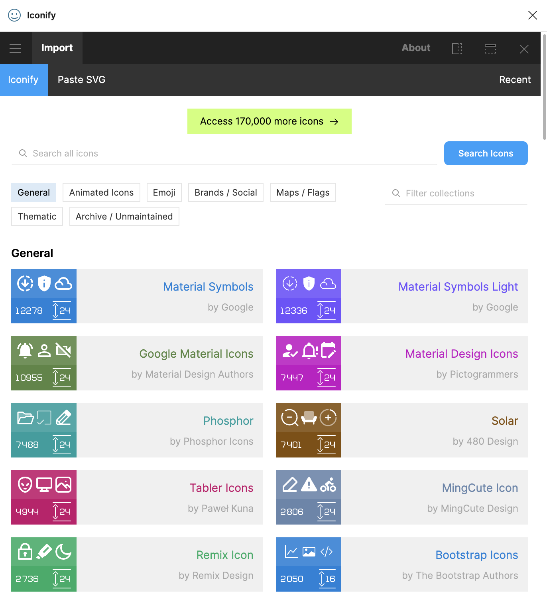Screen dimensions: 547x602
Task: Open the Bootstrap Icons collection
Action: click(x=402, y=564)
